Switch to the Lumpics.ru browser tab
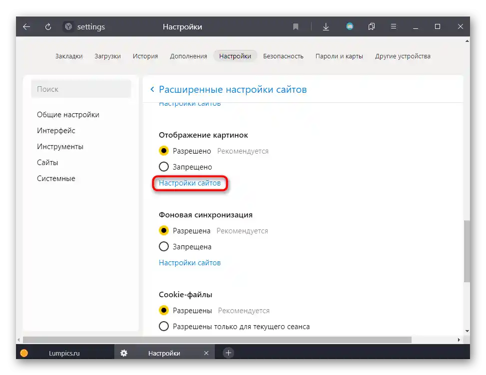Screen dimensions: 486x375 pyautogui.click(x=64, y=353)
